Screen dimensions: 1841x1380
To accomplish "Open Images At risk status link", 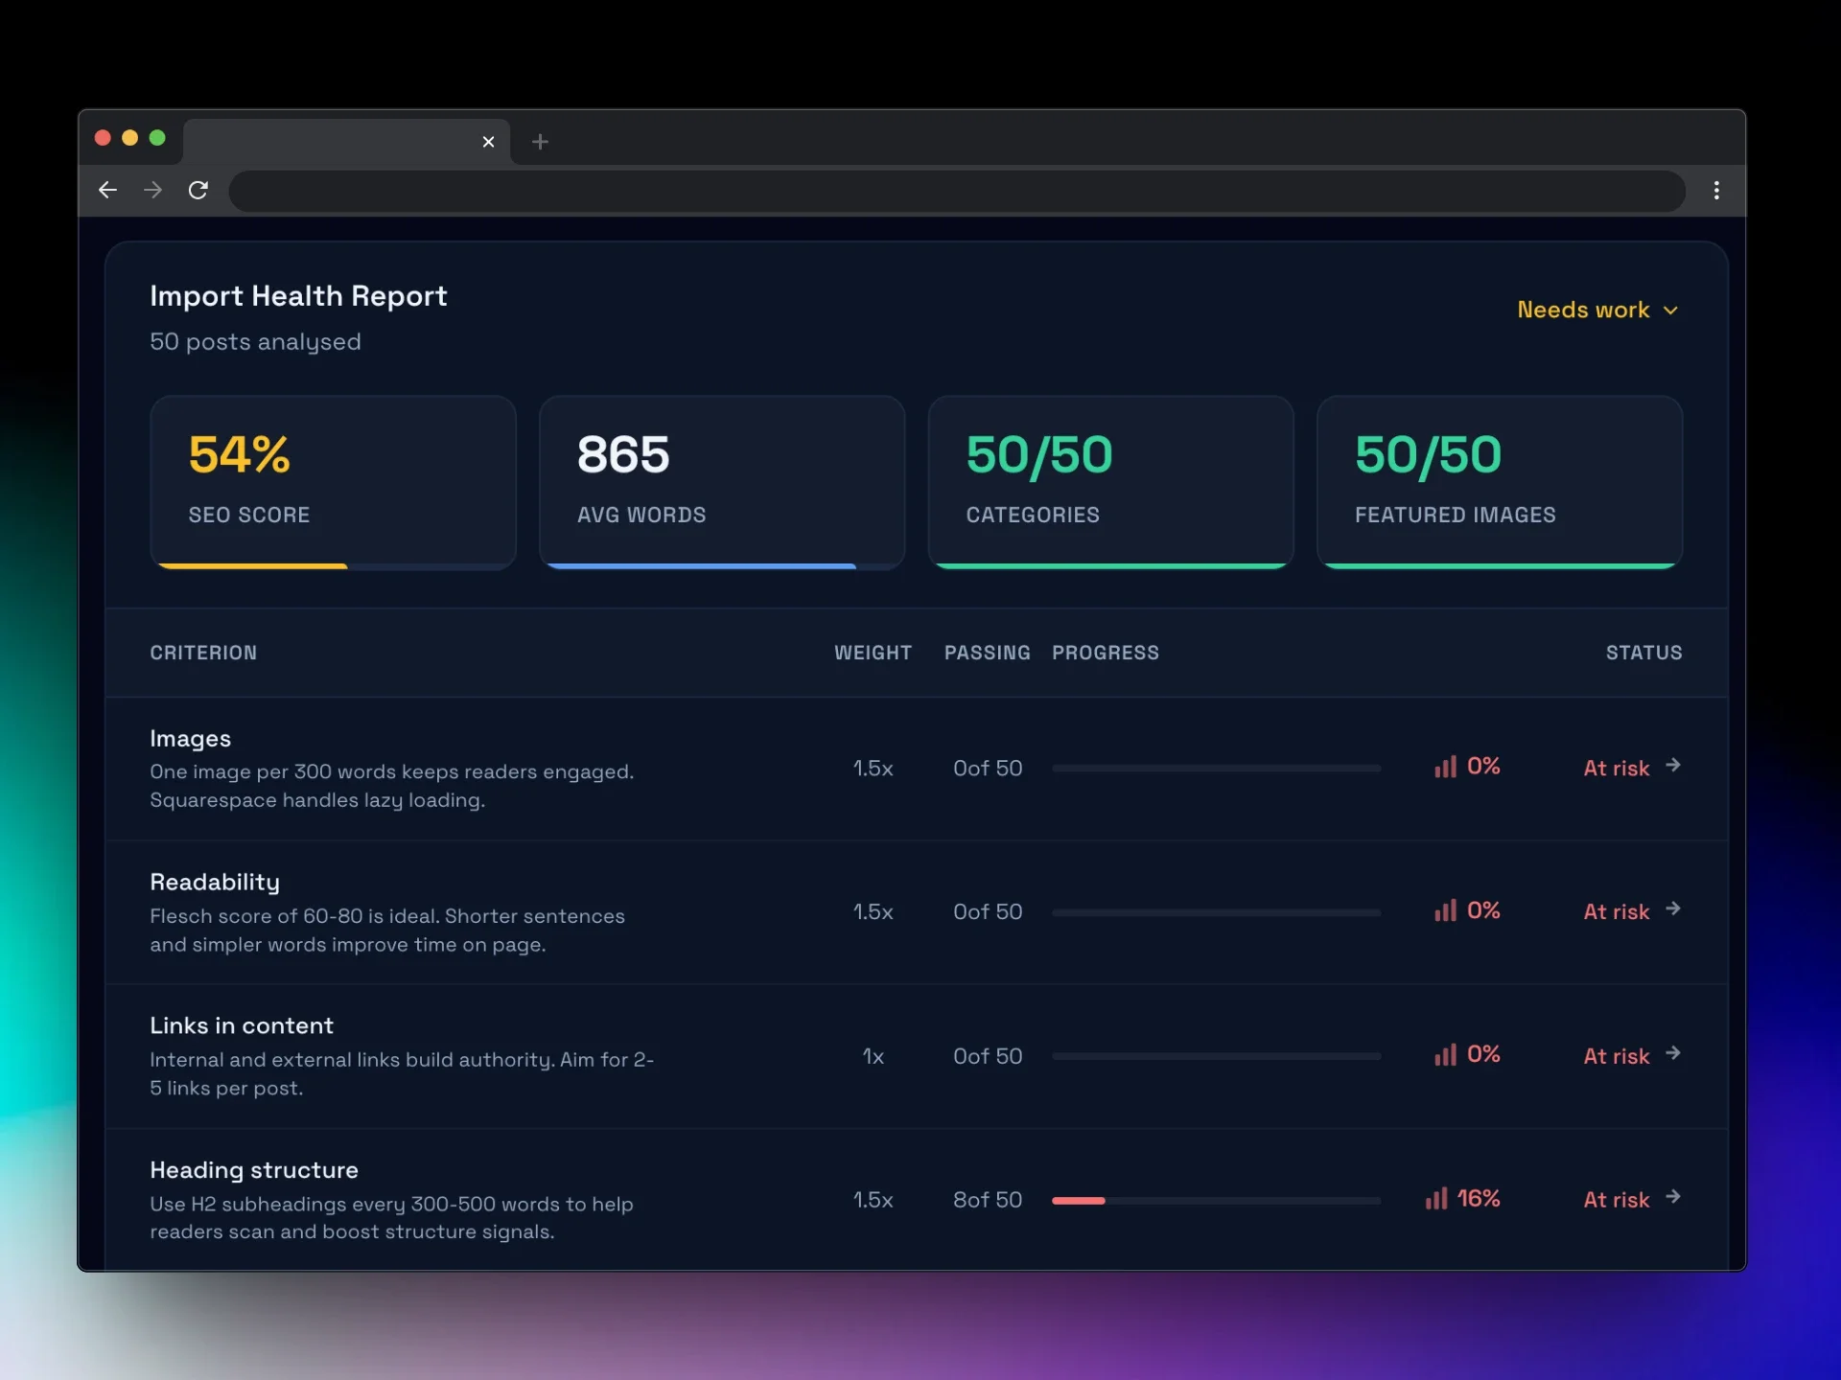I will [1617, 768].
